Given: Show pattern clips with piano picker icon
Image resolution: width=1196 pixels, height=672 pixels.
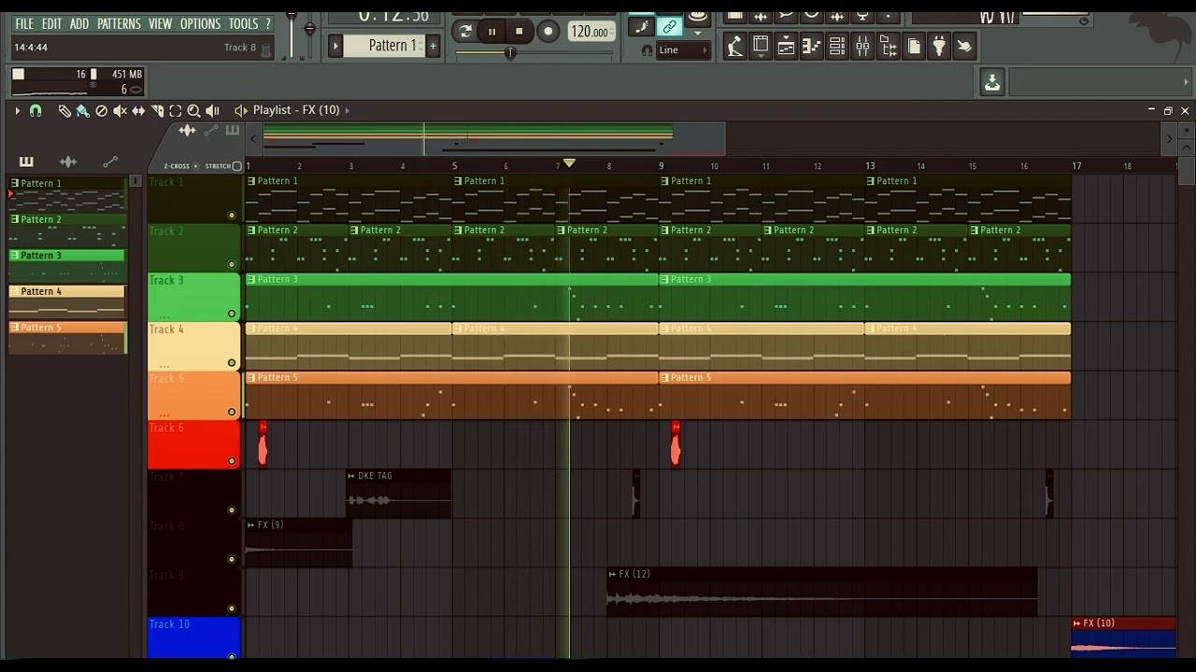Looking at the screenshot, I should [26, 161].
